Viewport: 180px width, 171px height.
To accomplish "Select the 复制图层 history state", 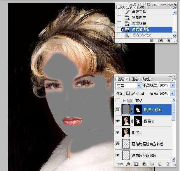I will pos(139,18).
